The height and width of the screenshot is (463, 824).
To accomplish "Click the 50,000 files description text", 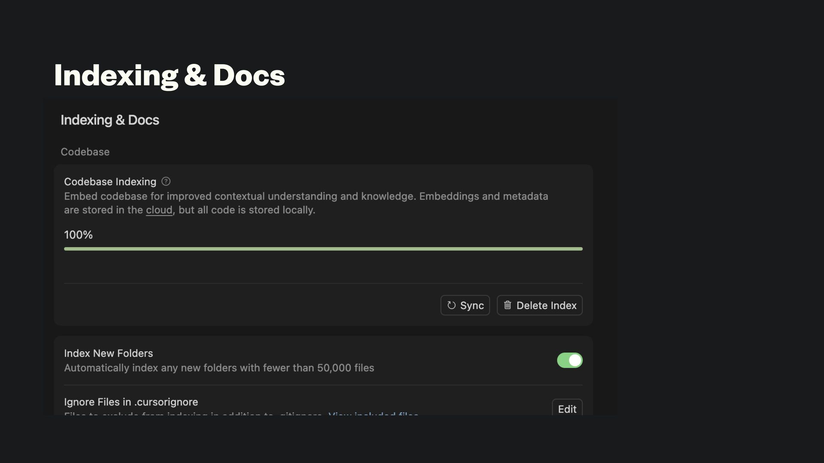I will point(219,368).
